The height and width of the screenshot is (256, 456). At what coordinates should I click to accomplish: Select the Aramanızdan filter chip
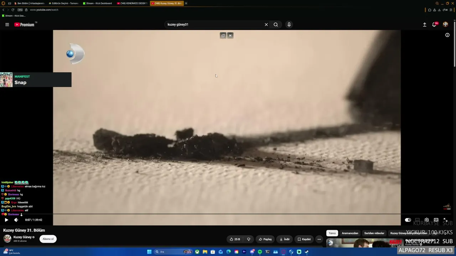[350, 233]
